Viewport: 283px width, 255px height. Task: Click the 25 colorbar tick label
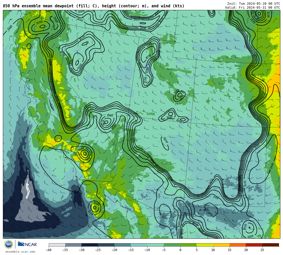262,250
